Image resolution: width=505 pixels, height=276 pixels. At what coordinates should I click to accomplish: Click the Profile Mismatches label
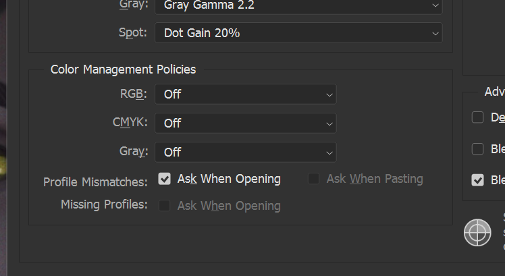click(x=95, y=182)
